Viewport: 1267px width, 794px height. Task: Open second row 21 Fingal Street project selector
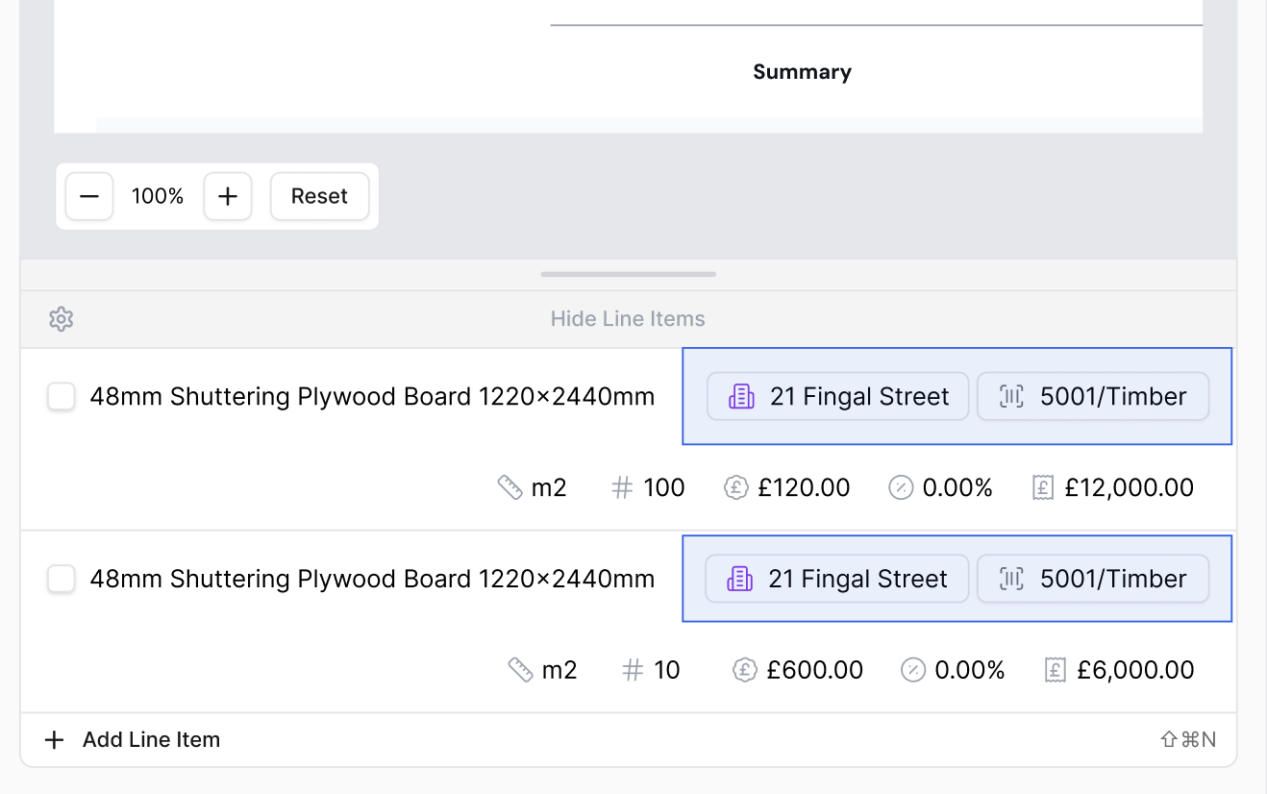tap(836, 579)
